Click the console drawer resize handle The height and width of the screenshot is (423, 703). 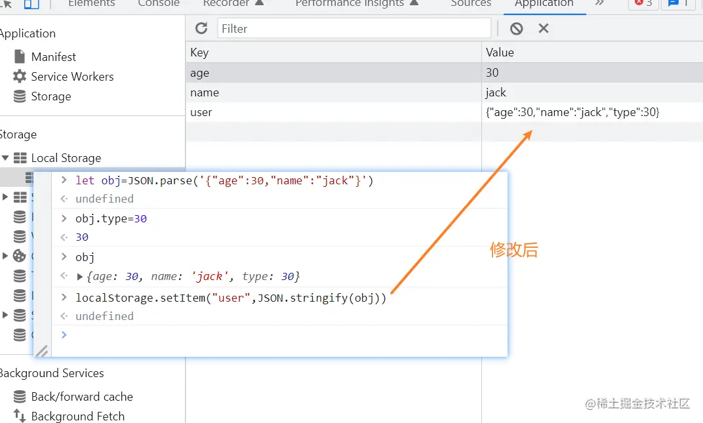coord(42,350)
